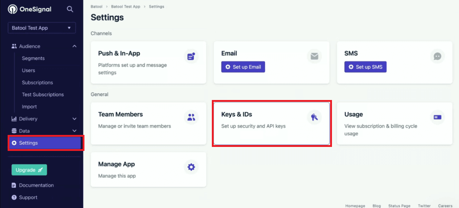This screenshot has width=459, height=208.
Task: Expand the Delivery section
Action: point(74,119)
